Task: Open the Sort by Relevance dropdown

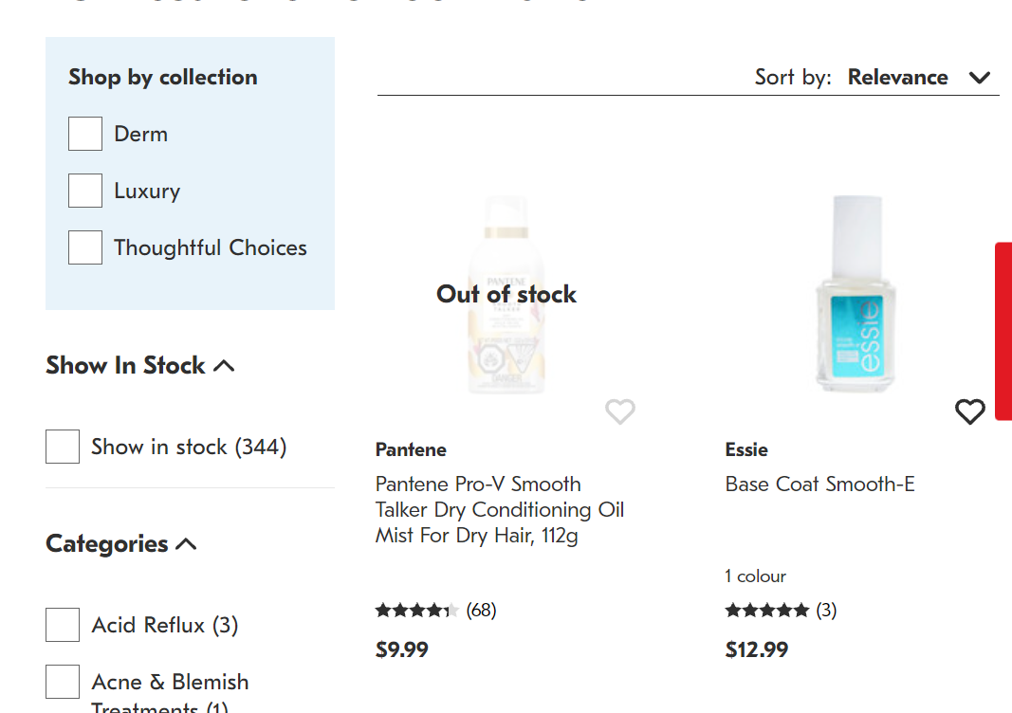Action: [918, 78]
